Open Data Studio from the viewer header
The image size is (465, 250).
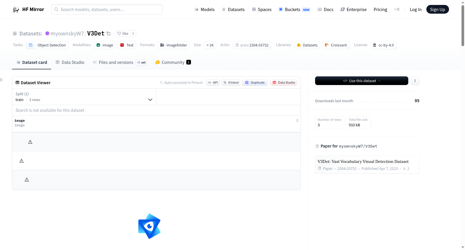point(284,82)
